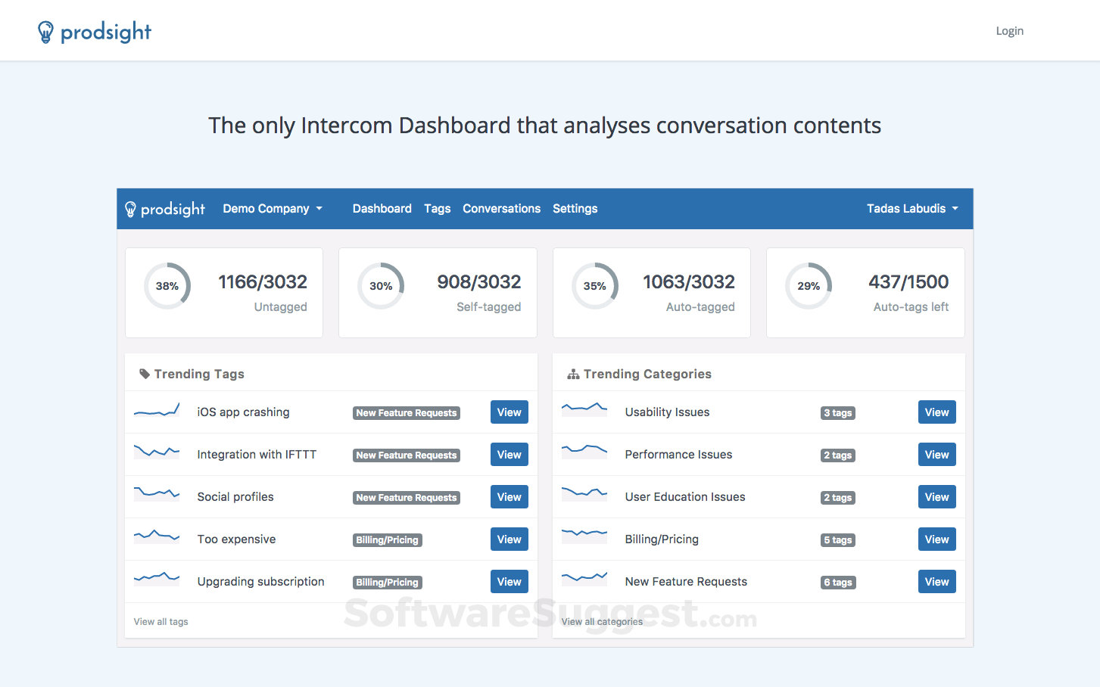The width and height of the screenshot is (1100, 687).
Task: Open the Tags menu item
Action: (438, 209)
